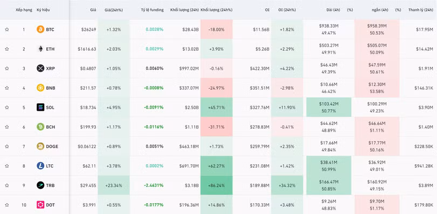
Task: Click TRB funding rate -2.4631%
Action: coord(154,185)
